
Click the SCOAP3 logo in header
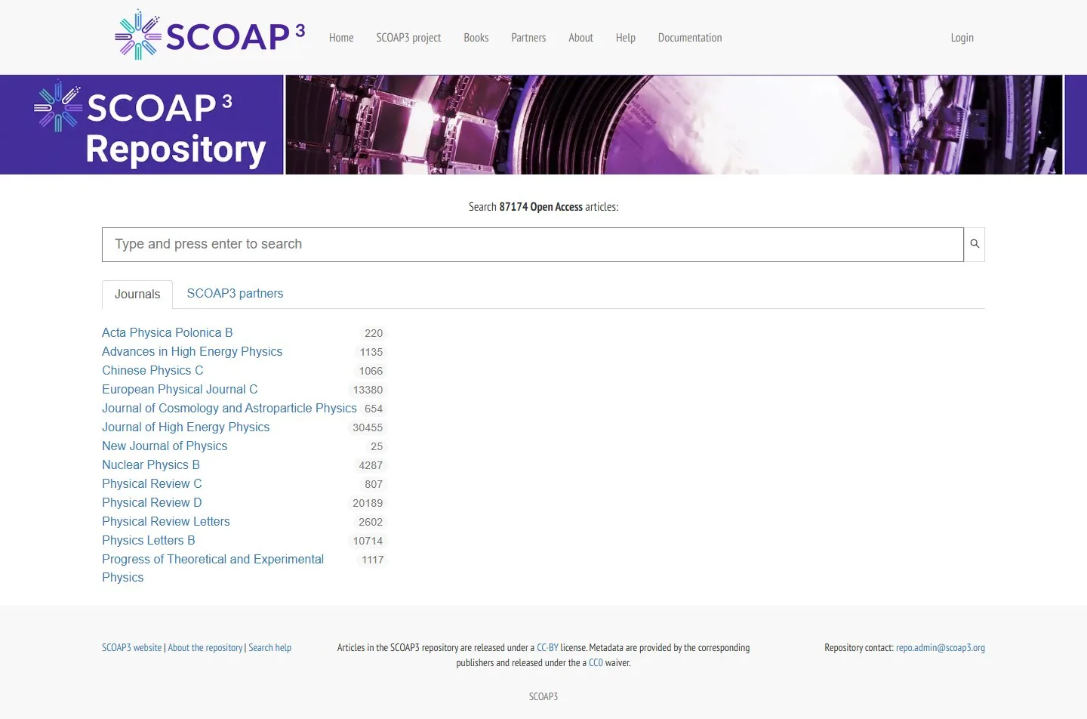[x=210, y=35]
